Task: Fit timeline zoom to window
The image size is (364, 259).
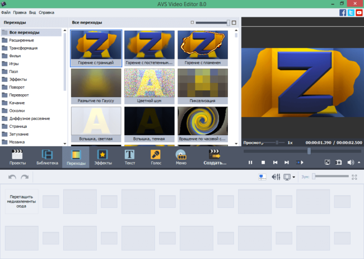Action: [354, 177]
